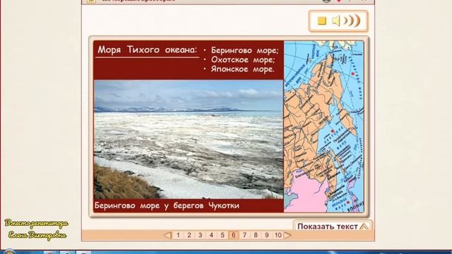Click the red dot in Bering Sea on map

[352, 74]
